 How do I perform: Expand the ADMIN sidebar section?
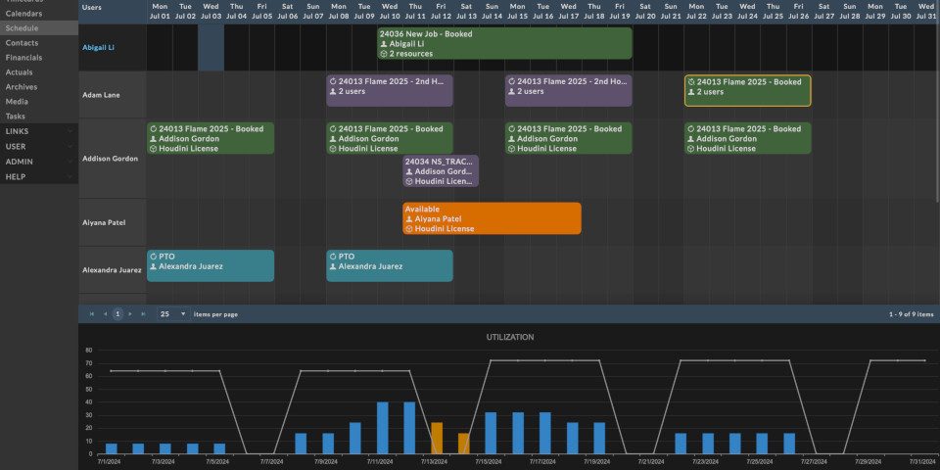[x=70, y=162]
